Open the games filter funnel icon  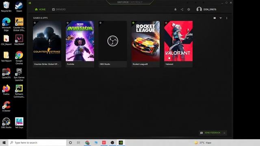221,18
